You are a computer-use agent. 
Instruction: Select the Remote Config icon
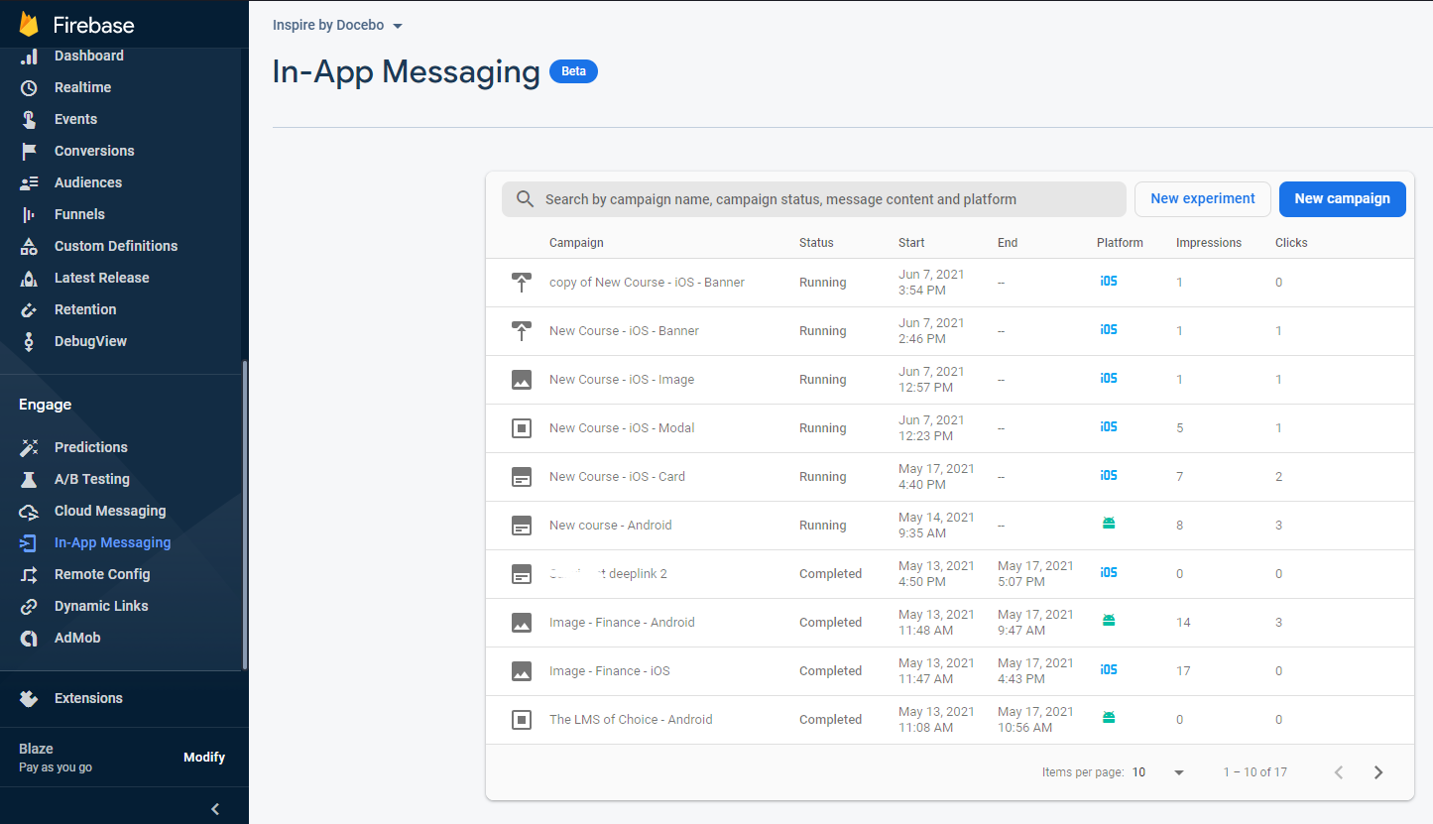(30, 574)
